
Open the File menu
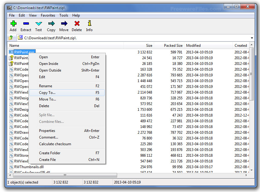pos(12,15)
